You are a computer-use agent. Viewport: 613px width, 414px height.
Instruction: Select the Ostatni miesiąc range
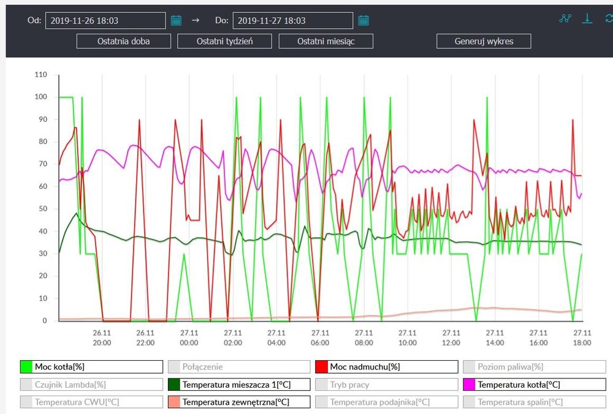326,41
